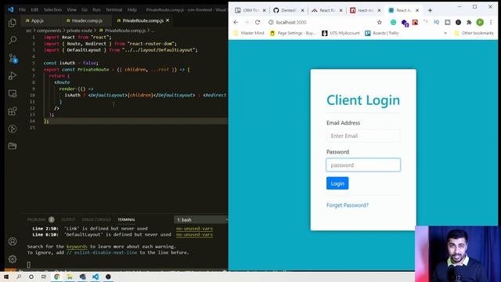Open the Remote Explorer view
The width and height of the screenshot is (501, 282).
(x=13, y=94)
